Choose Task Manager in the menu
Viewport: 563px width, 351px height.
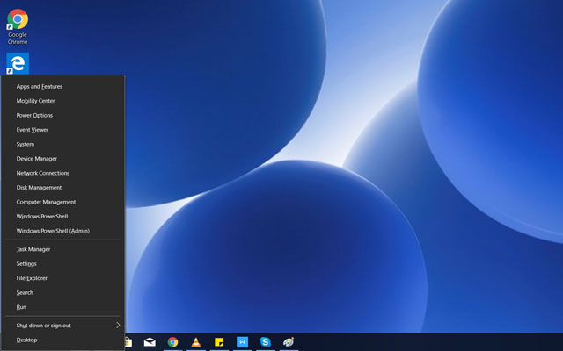tap(33, 249)
